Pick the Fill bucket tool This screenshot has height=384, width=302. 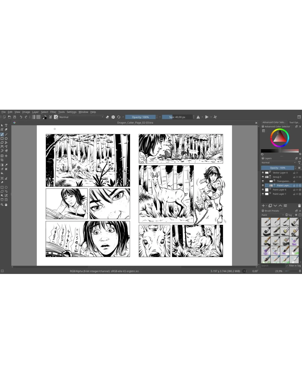click(2, 173)
